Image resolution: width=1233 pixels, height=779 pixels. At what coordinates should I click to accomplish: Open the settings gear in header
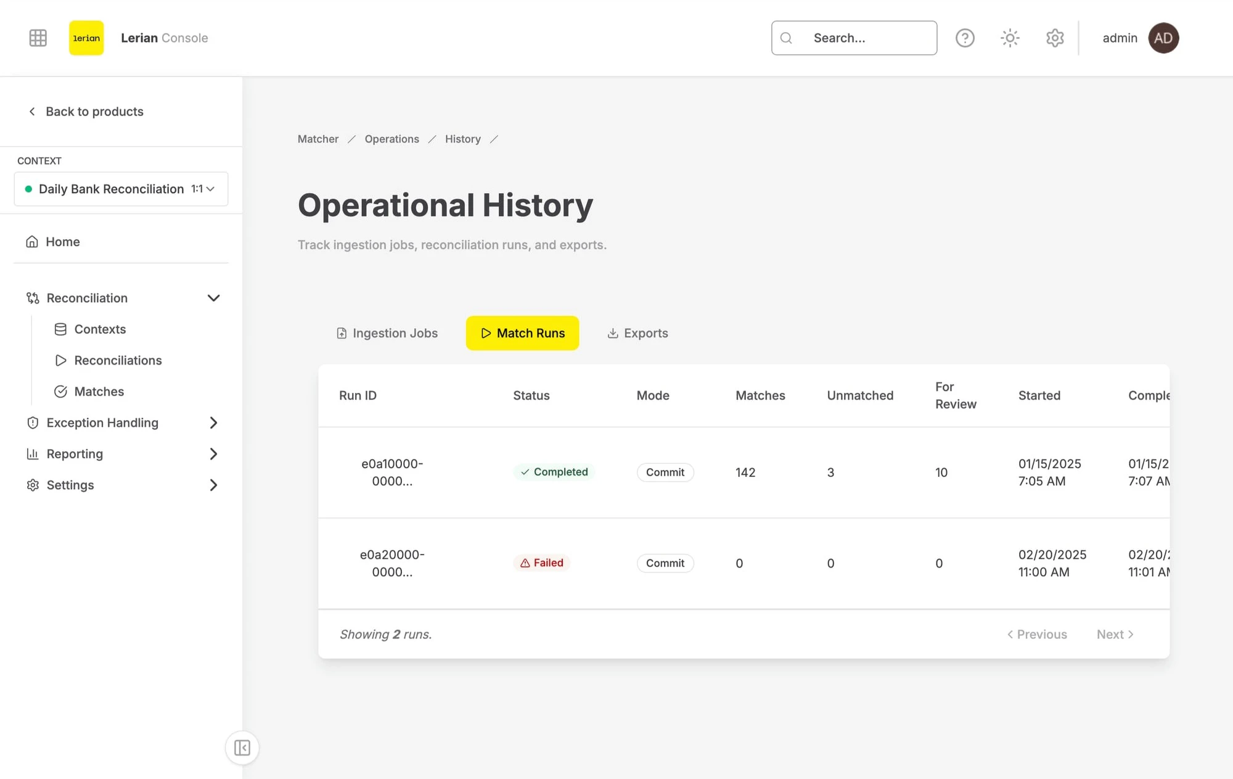pyautogui.click(x=1055, y=38)
